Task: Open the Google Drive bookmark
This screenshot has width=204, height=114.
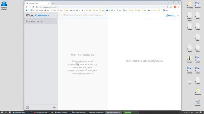Action: coord(78,10)
